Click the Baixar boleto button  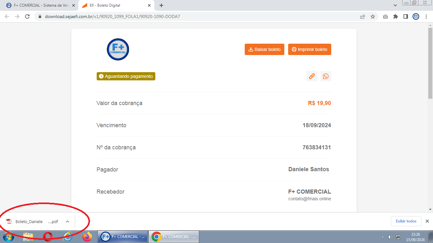point(264,49)
